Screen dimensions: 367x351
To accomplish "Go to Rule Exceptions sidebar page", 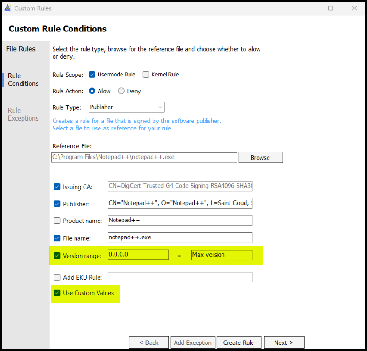I will [x=23, y=114].
